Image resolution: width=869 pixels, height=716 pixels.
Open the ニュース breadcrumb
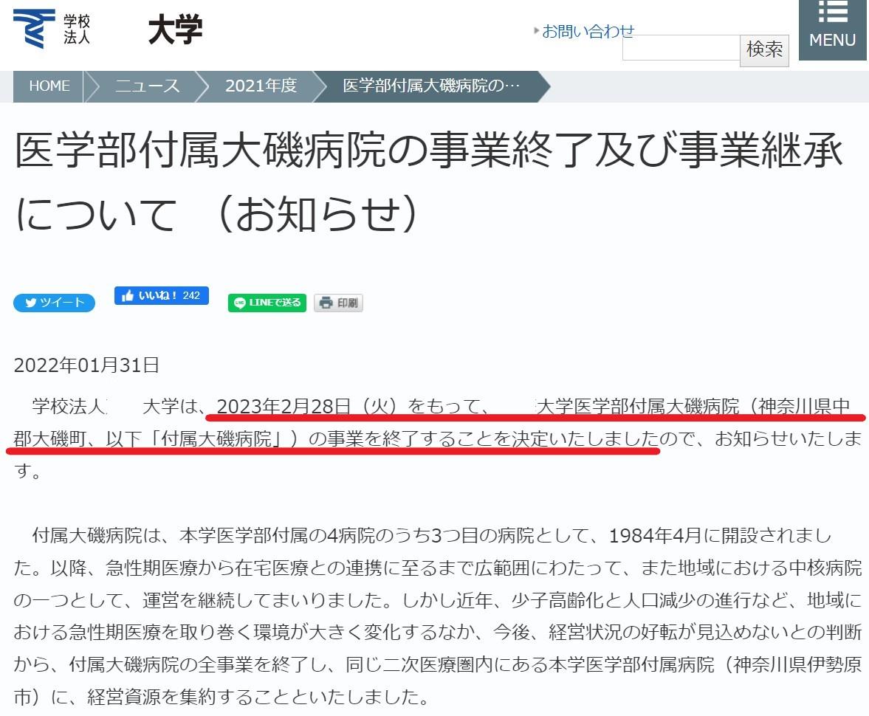147,86
